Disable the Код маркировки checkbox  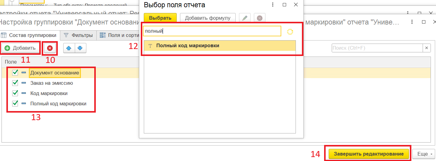point(15,93)
